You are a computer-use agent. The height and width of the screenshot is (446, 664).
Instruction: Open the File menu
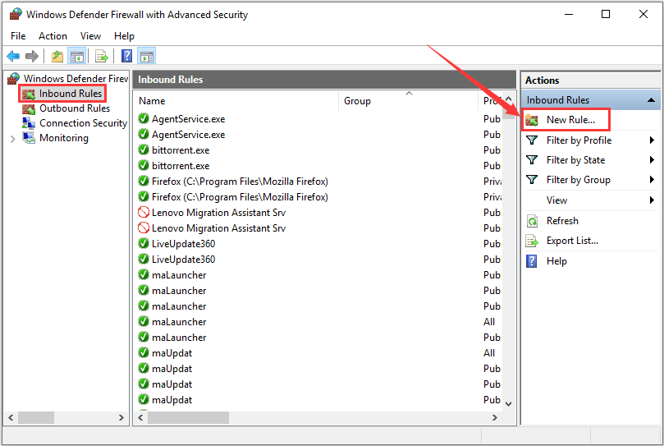18,36
